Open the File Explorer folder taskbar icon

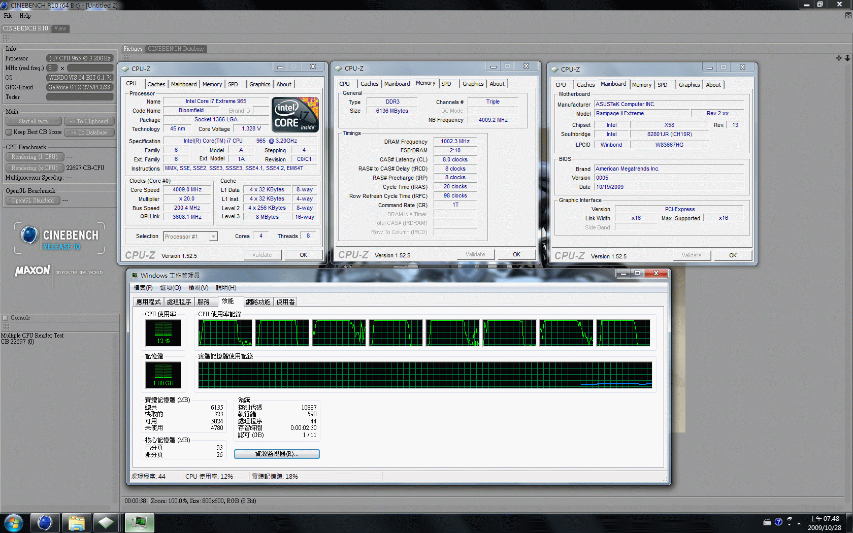[76, 522]
